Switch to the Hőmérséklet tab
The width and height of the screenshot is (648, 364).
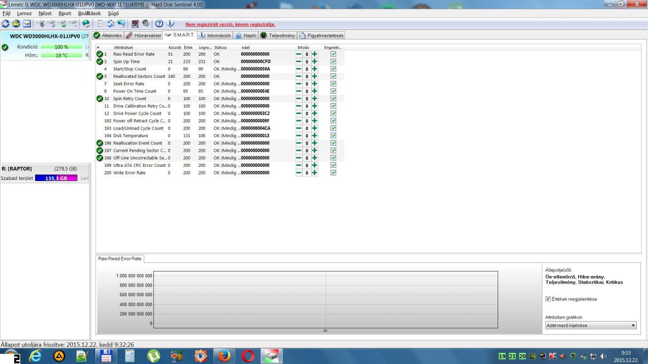(144, 35)
